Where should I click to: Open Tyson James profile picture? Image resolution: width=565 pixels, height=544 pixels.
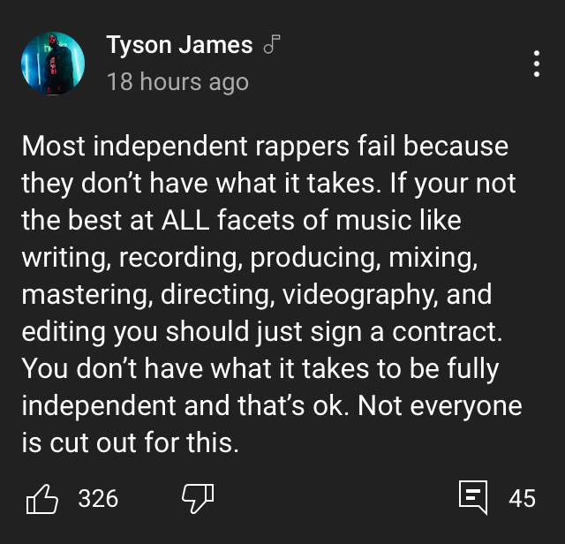click(53, 63)
